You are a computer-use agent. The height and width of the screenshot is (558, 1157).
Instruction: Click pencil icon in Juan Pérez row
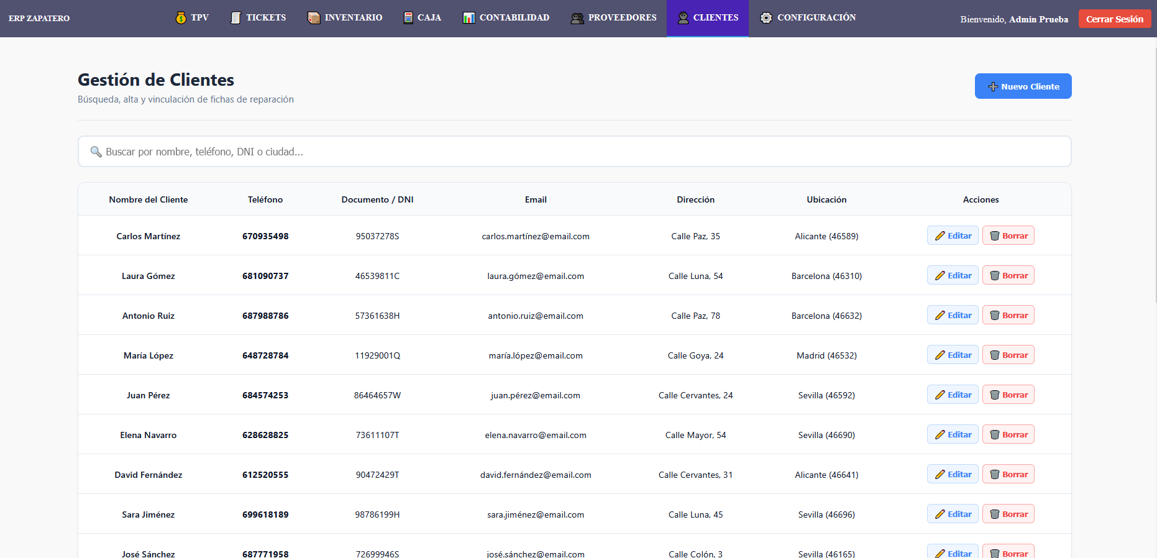coord(940,395)
